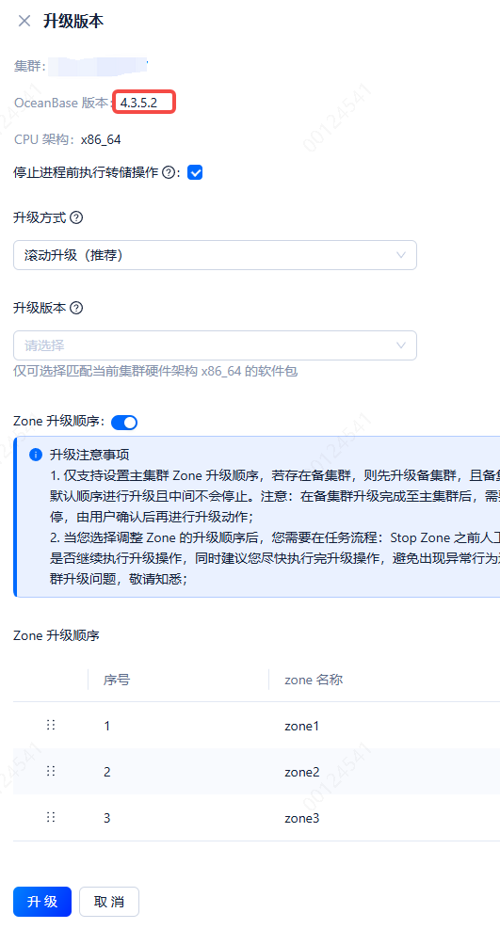The height and width of the screenshot is (945, 500).
Task: Click 升级 primary button
Action: click(42, 902)
